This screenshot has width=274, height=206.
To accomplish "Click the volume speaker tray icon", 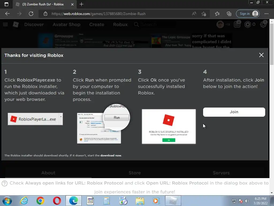I will tap(247, 201).
